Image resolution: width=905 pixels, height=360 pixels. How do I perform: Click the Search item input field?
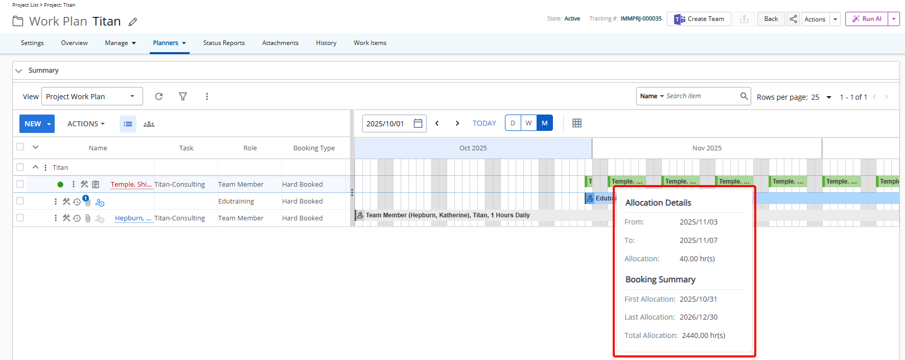(701, 96)
